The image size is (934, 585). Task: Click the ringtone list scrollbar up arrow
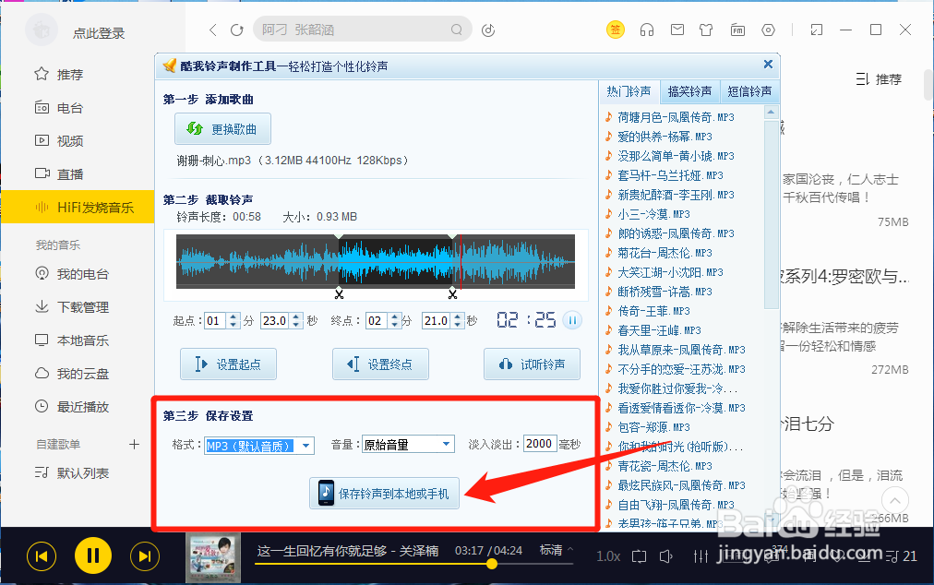[772, 112]
